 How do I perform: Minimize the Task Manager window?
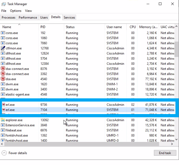click(x=148, y=4)
